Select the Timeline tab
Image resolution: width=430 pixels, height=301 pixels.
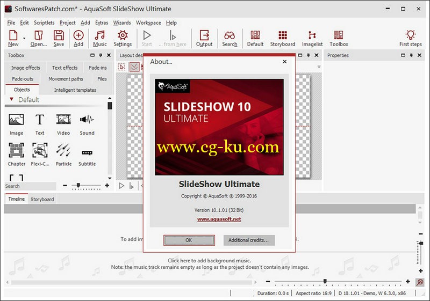17,199
